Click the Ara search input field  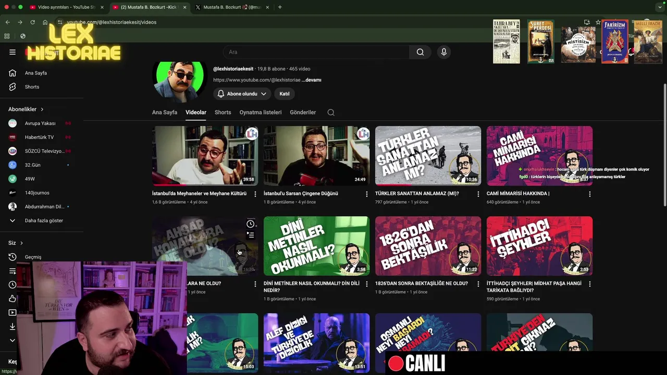pyautogui.click(x=316, y=52)
